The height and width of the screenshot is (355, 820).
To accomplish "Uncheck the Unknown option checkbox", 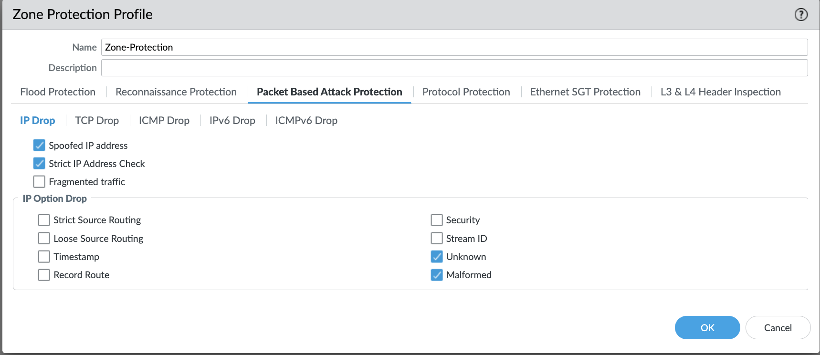I will point(437,256).
